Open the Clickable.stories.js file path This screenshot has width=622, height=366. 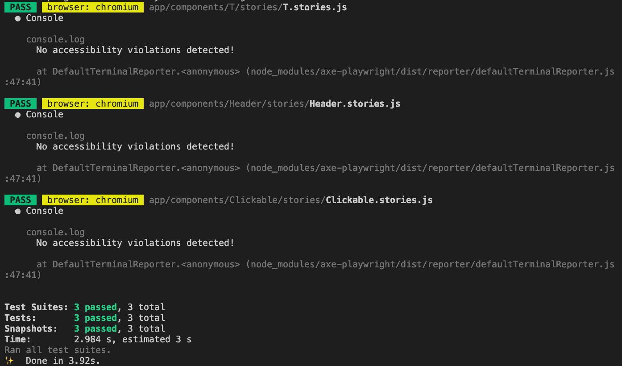(291, 200)
